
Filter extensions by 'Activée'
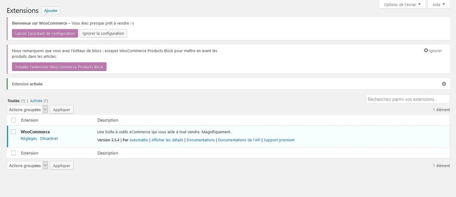pyautogui.click(x=36, y=101)
